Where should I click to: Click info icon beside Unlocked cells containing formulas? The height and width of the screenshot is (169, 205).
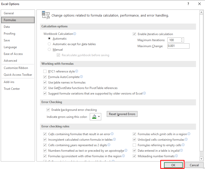(x=186, y=139)
